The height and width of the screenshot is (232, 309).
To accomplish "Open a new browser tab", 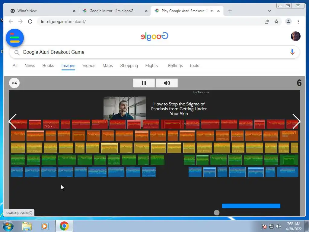I will pos(230,11).
